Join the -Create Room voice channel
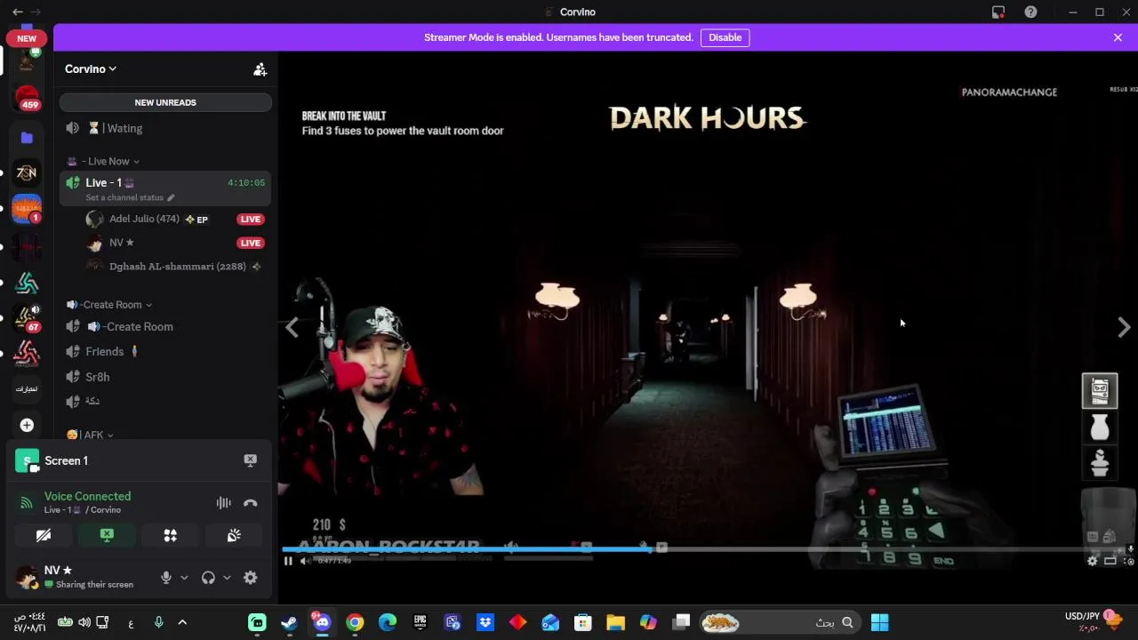The width and height of the screenshot is (1138, 640). click(165, 326)
